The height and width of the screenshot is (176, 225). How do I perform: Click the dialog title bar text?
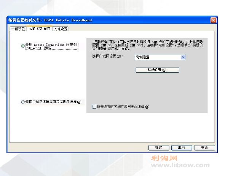click(50, 20)
